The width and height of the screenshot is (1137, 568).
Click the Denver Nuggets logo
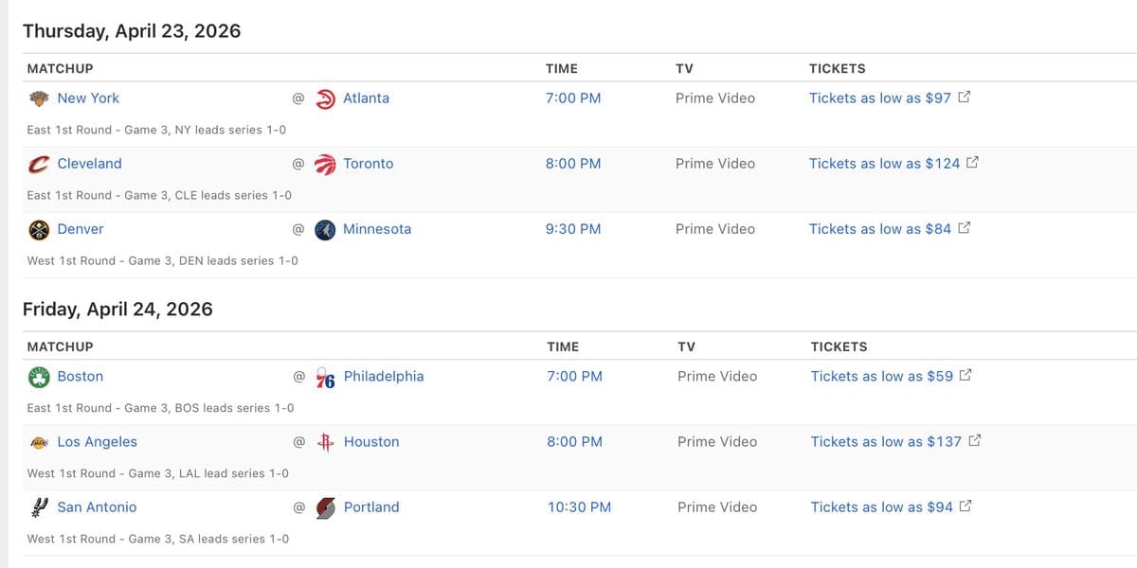point(38,228)
